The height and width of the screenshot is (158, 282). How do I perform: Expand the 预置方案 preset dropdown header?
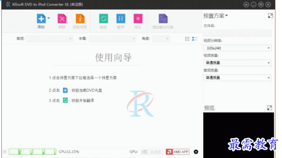(x=216, y=16)
